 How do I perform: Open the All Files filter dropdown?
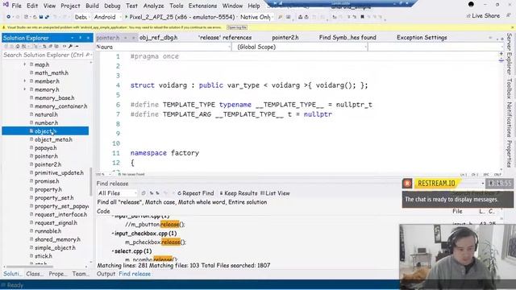pyautogui.click(x=117, y=193)
